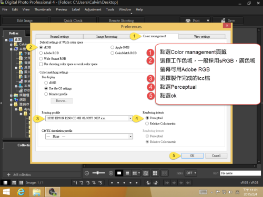Apply check mark 4 to image
The width and height of the screenshot is (263, 197).
coord(94,183)
